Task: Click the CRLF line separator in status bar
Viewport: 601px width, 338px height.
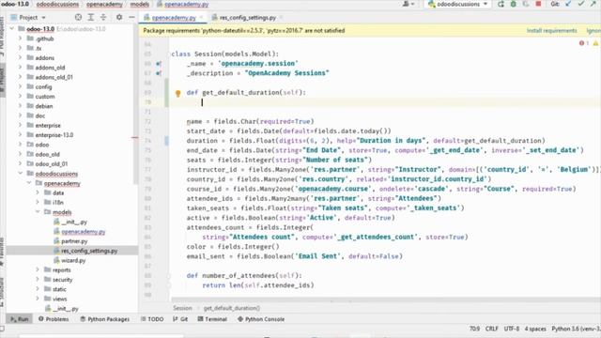Action: pos(491,329)
